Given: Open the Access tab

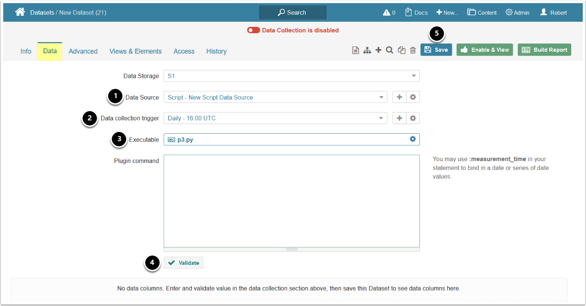Looking at the screenshot, I should pos(184,51).
